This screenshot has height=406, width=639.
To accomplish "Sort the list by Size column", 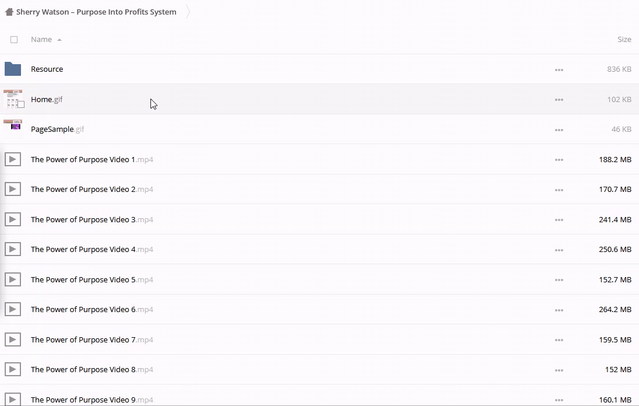I will pyautogui.click(x=624, y=40).
